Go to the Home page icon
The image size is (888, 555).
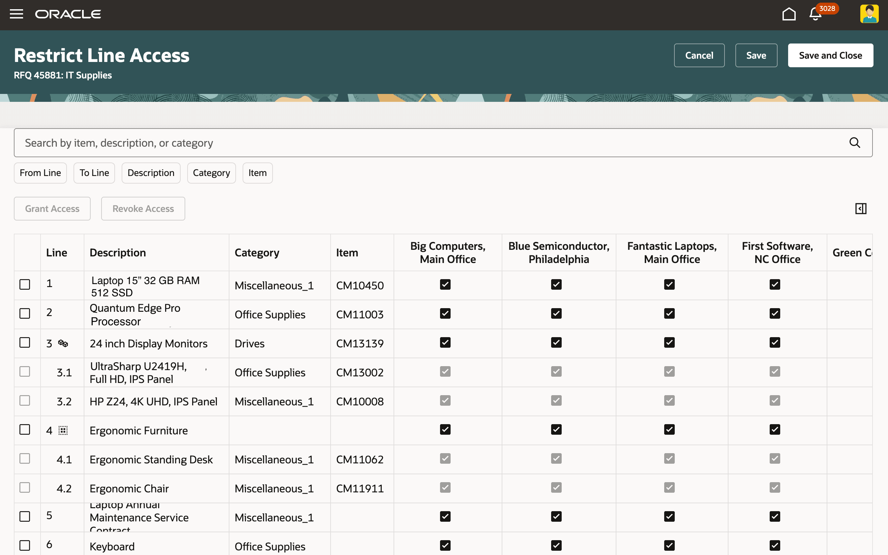pyautogui.click(x=789, y=14)
